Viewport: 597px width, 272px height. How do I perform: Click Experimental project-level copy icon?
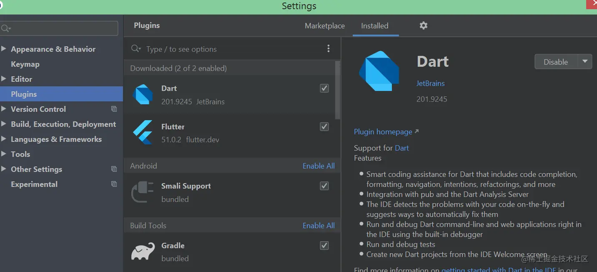[x=114, y=184]
